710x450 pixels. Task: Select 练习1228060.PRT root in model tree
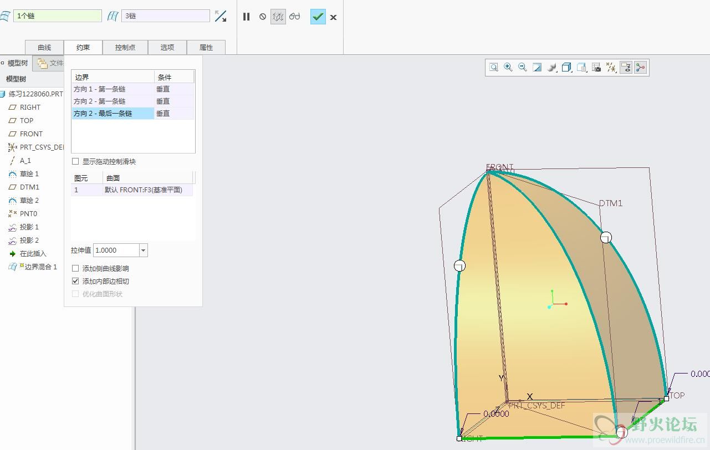(x=32, y=94)
